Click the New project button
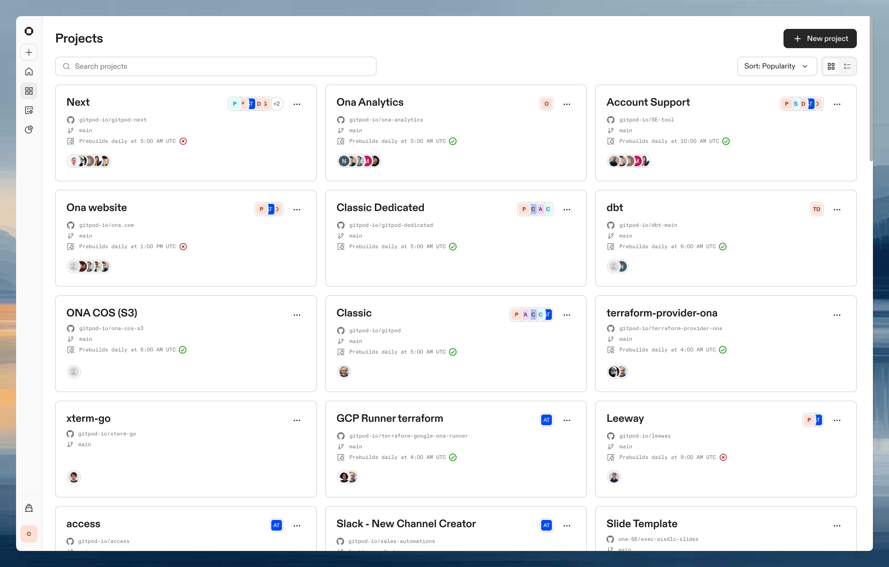The width and height of the screenshot is (889, 567). [820, 38]
